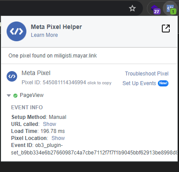The height and width of the screenshot is (172, 179).
Task: Open the Learn More link
Action: tap(44, 35)
